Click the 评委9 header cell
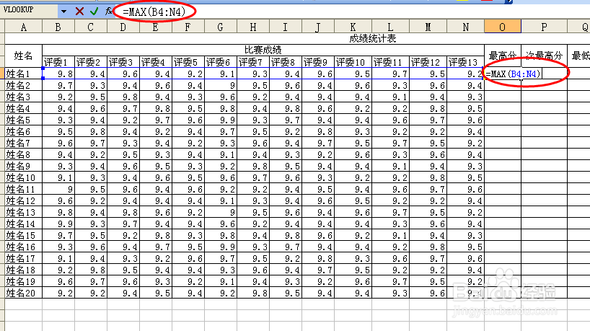The width and height of the screenshot is (590, 331). tap(317, 61)
